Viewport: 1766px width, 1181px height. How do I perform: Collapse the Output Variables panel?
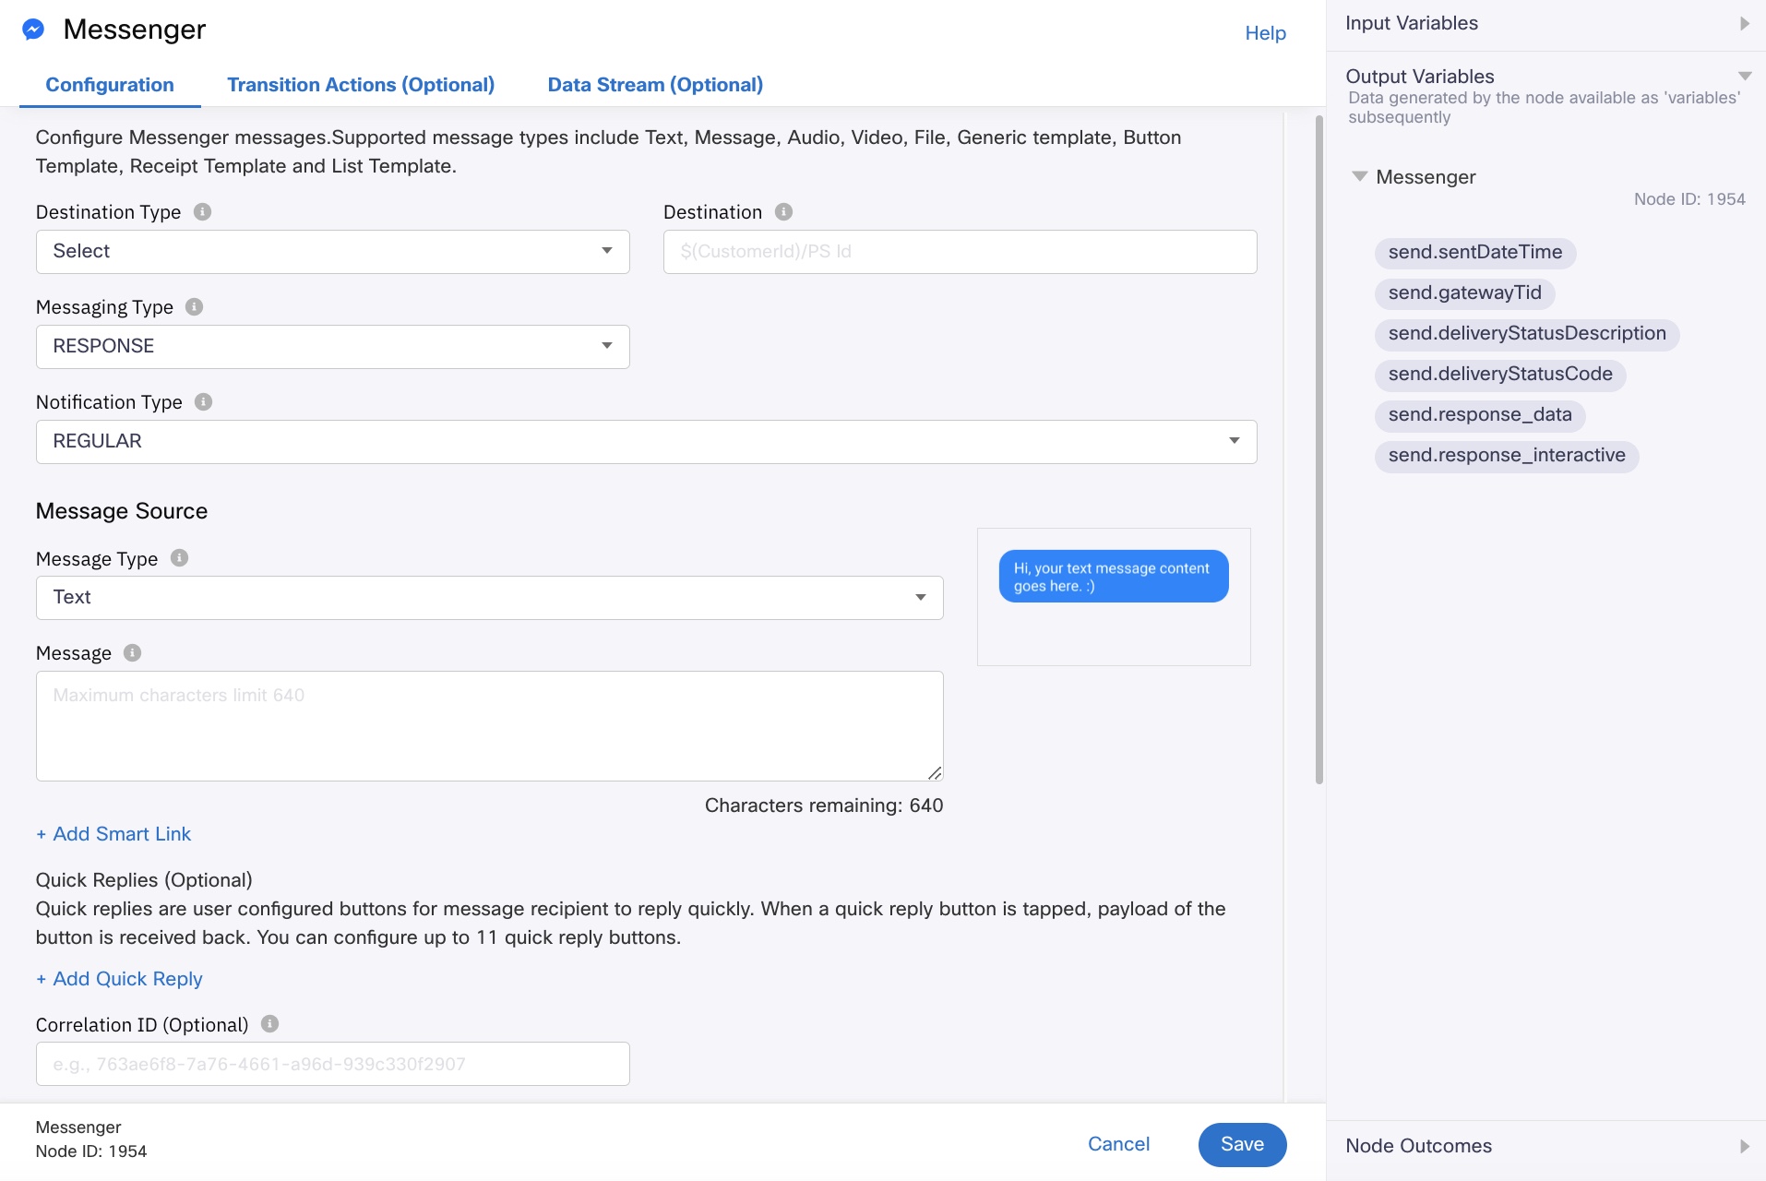point(1745,77)
